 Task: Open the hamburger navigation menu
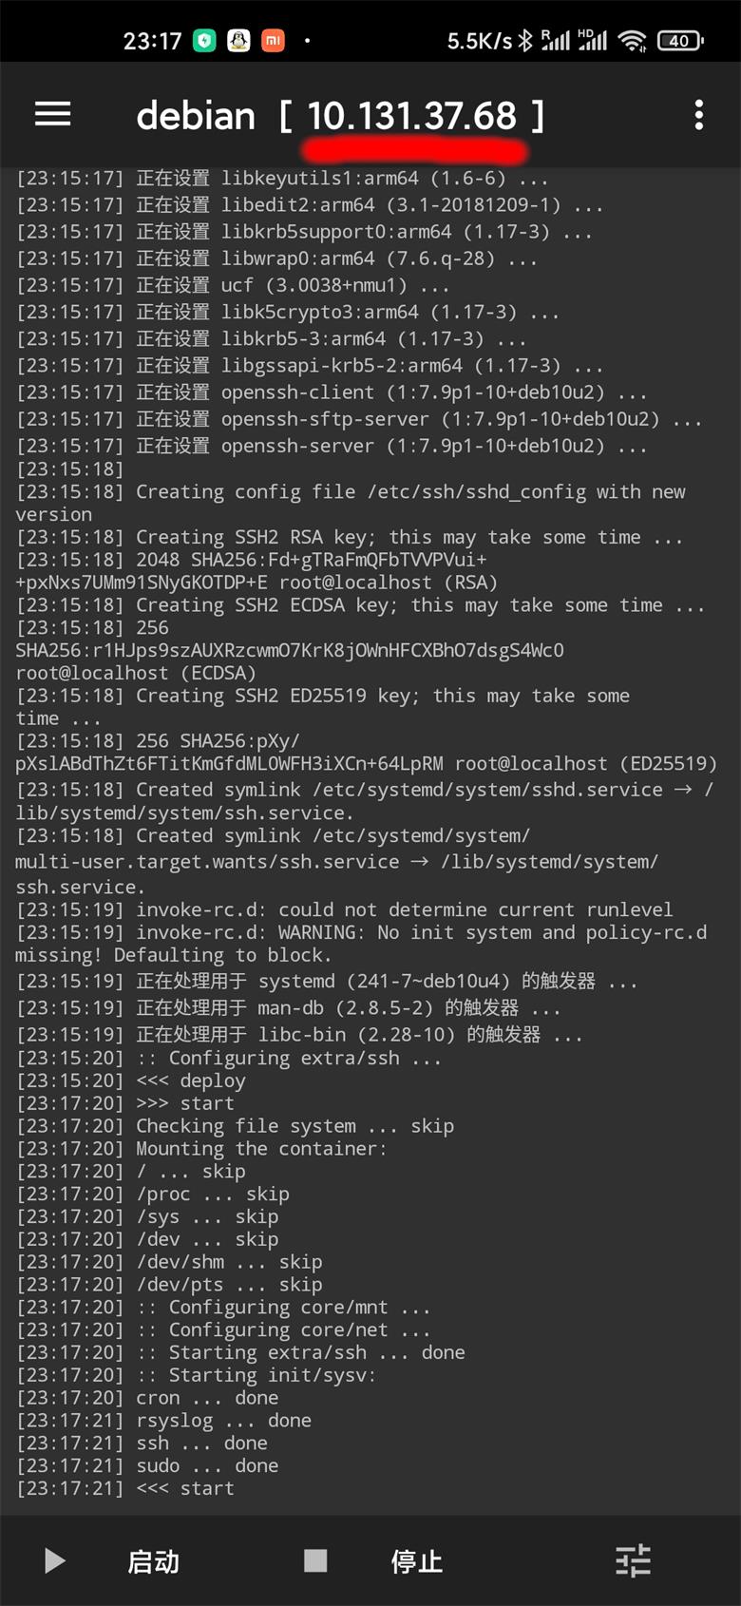click(53, 115)
